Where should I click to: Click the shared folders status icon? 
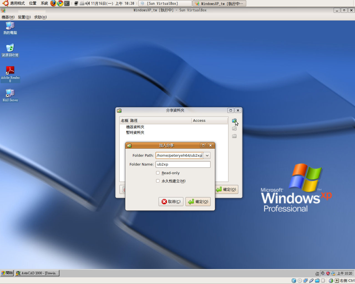[317, 281]
